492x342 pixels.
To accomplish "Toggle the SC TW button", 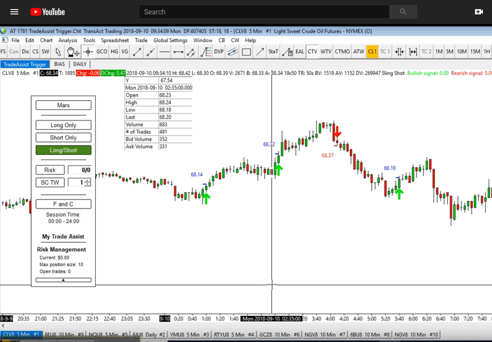I will click(x=50, y=183).
